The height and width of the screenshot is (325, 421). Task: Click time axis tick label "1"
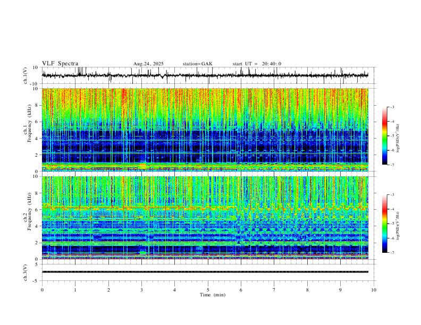[75, 290]
